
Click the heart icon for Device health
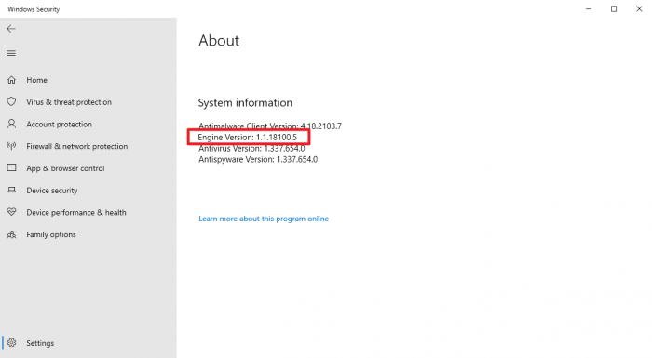click(11, 212)
